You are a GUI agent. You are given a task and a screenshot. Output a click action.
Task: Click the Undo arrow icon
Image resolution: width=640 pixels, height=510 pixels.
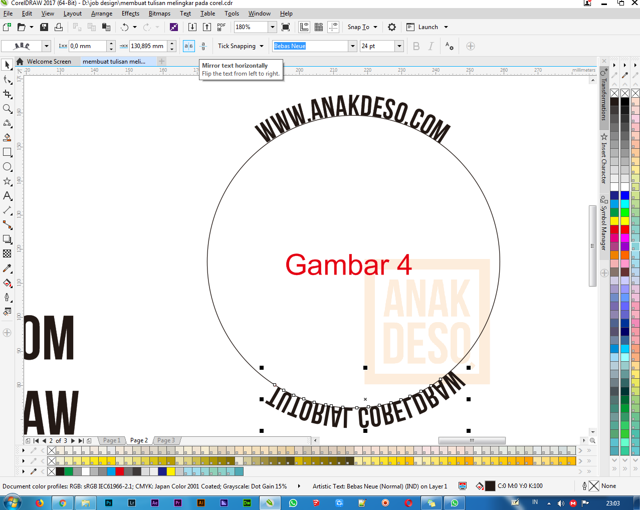tap(124, 27)
